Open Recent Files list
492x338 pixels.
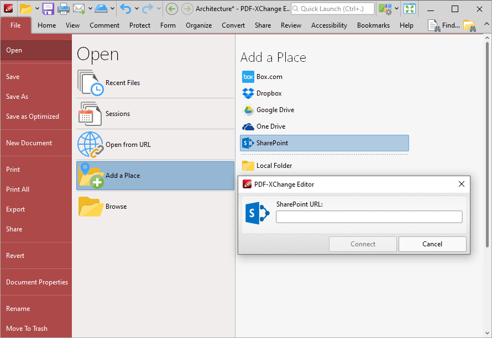click(155, 83)
